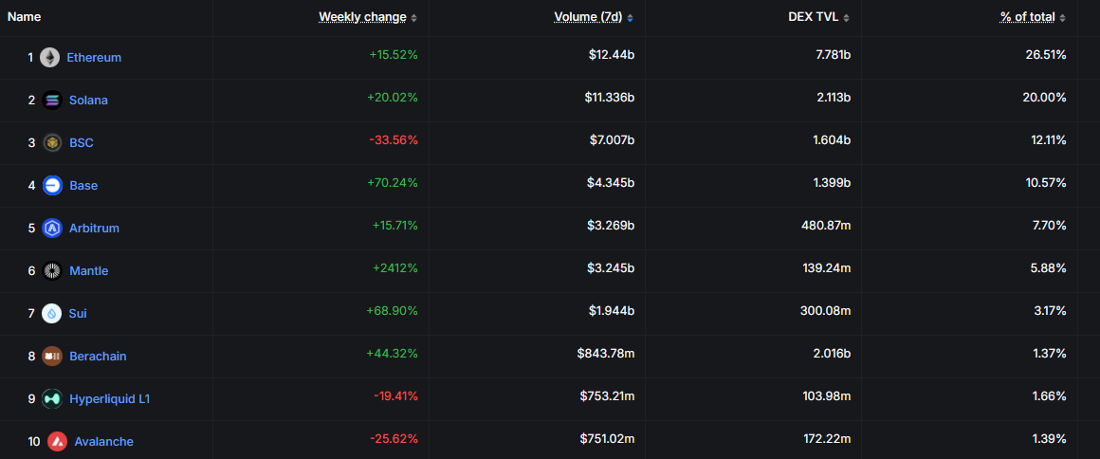Click the Berachain chain logo icon

pyautogui.click(x=52, y=357)
